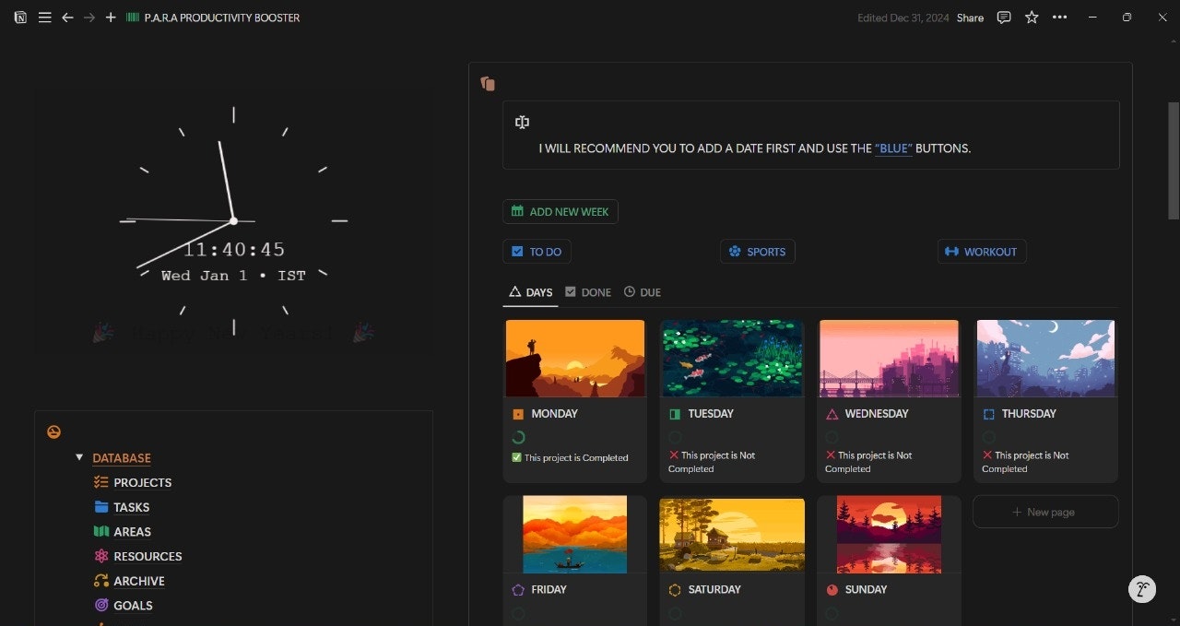The image size is (1180, 626).
Task: Open the page options ellipsis menu
Action: pyautogui.click(x=1059, y=17)
